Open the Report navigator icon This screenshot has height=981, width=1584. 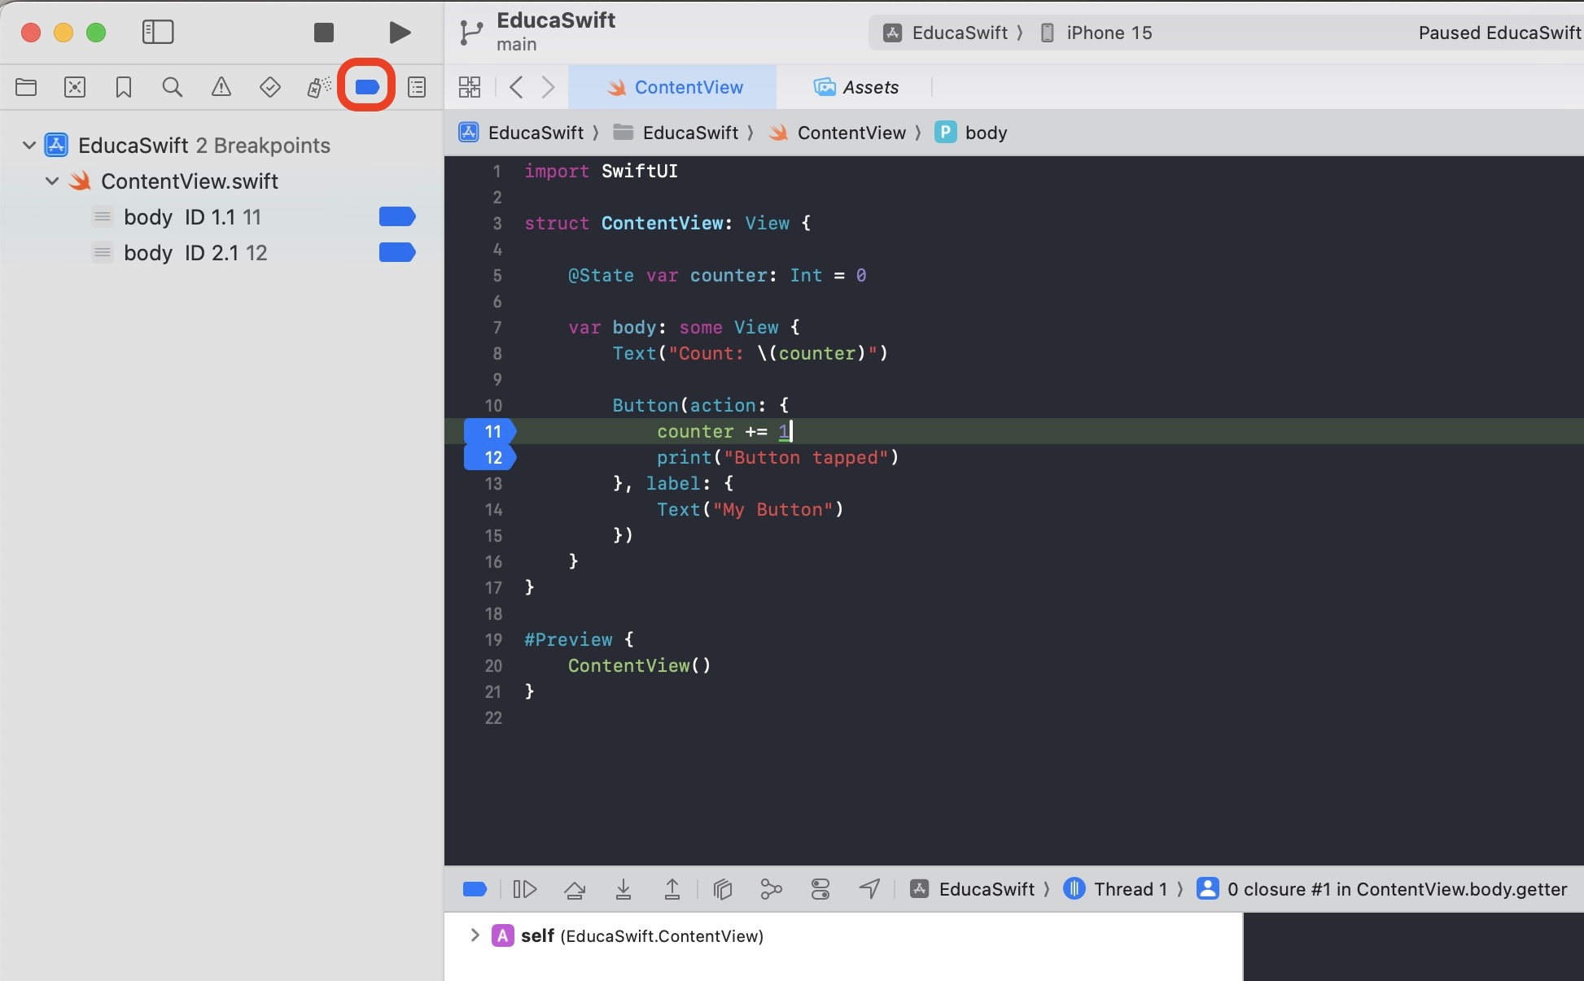click(x=417, y=87)
